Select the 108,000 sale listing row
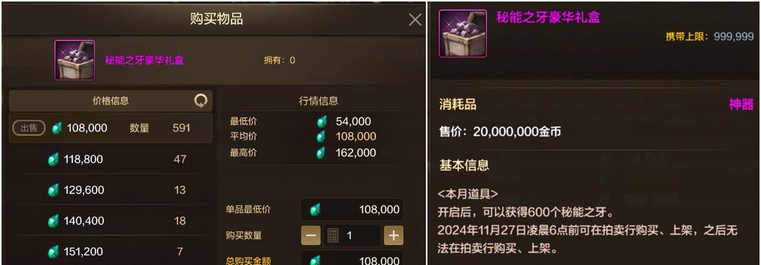Image resolution: width=761 pixels, height=265 pixels. tap(111, 128)
